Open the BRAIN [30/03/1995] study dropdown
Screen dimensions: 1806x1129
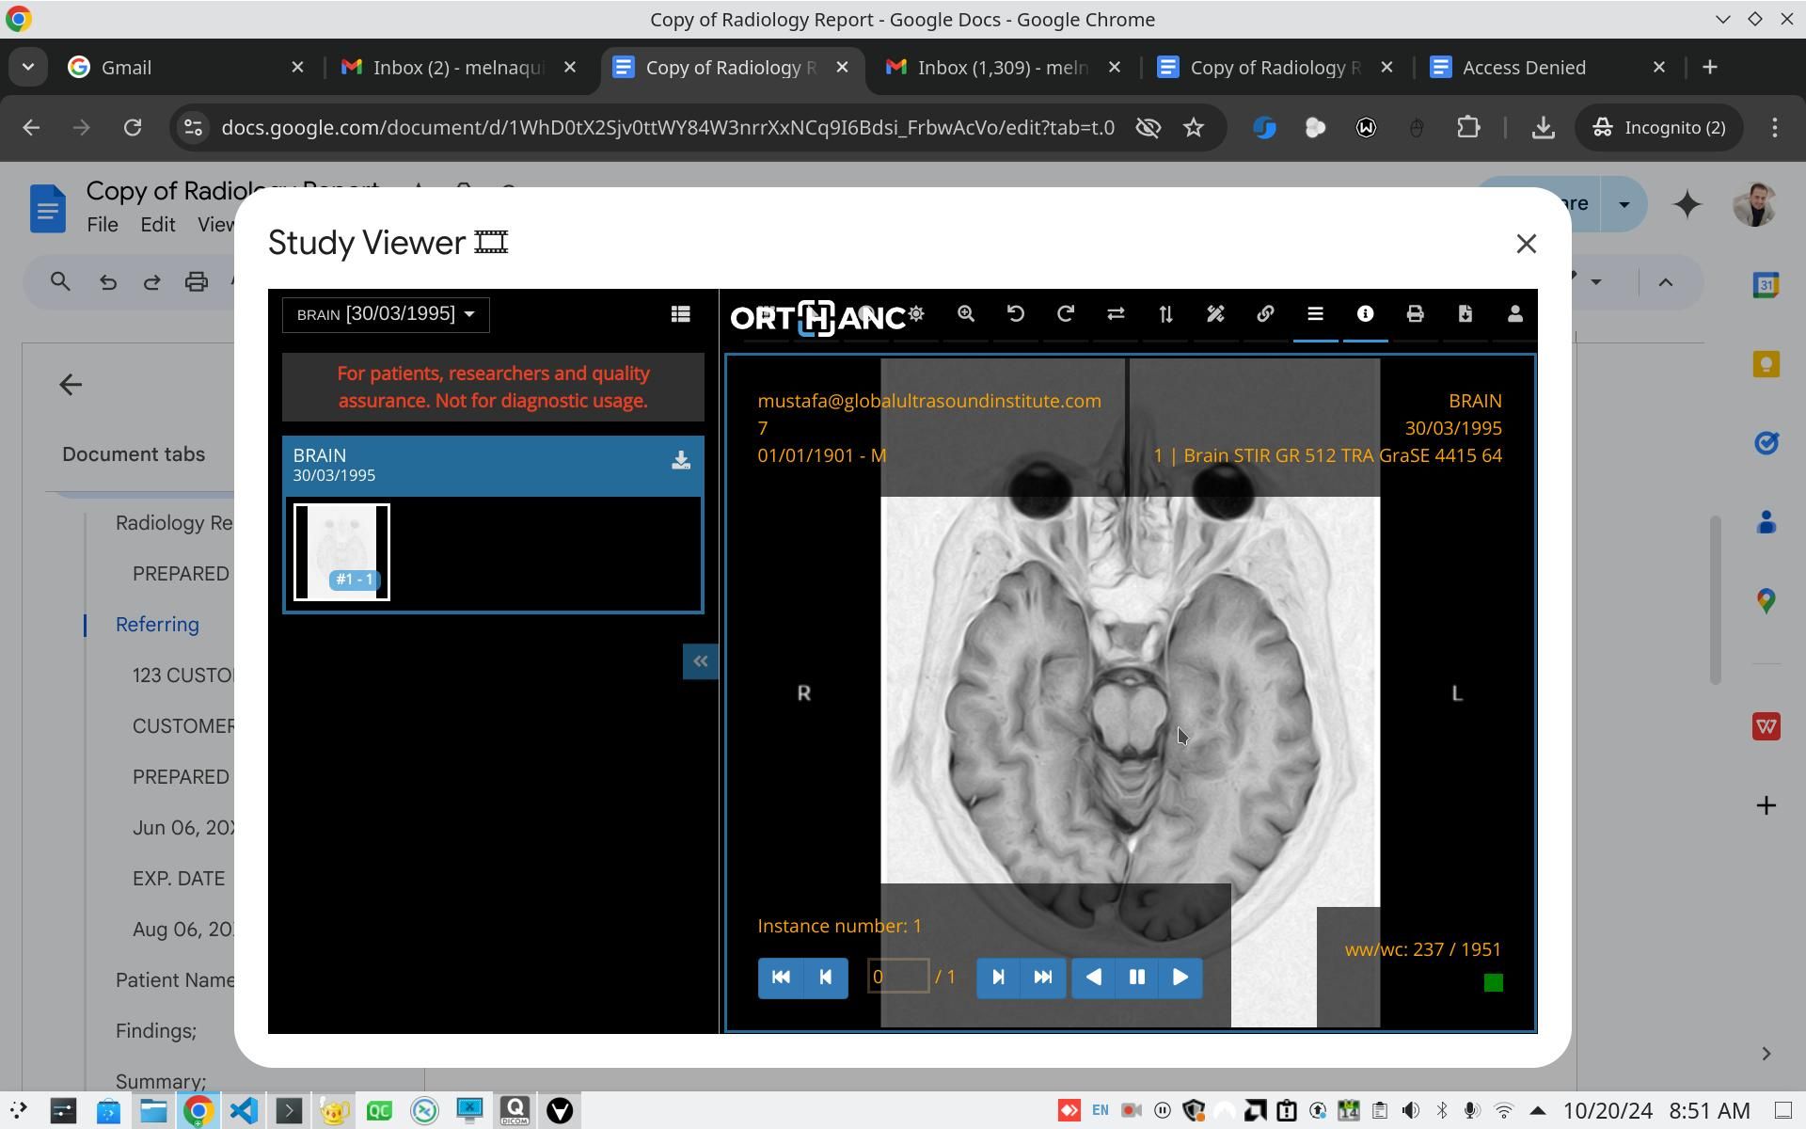coord(386,314)
